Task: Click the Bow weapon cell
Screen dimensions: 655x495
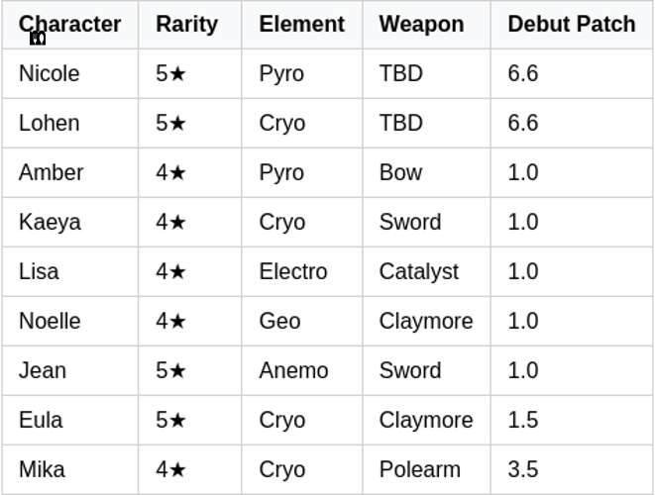Action: pyautogui.click(x=400, y=172)
